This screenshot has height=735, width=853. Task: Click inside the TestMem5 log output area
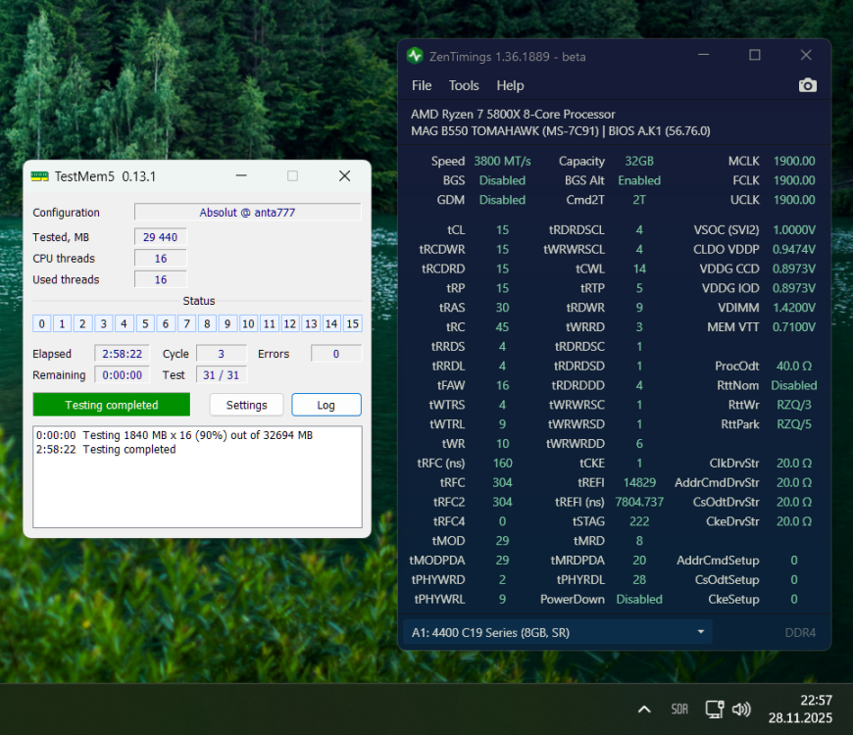point(197,490)
